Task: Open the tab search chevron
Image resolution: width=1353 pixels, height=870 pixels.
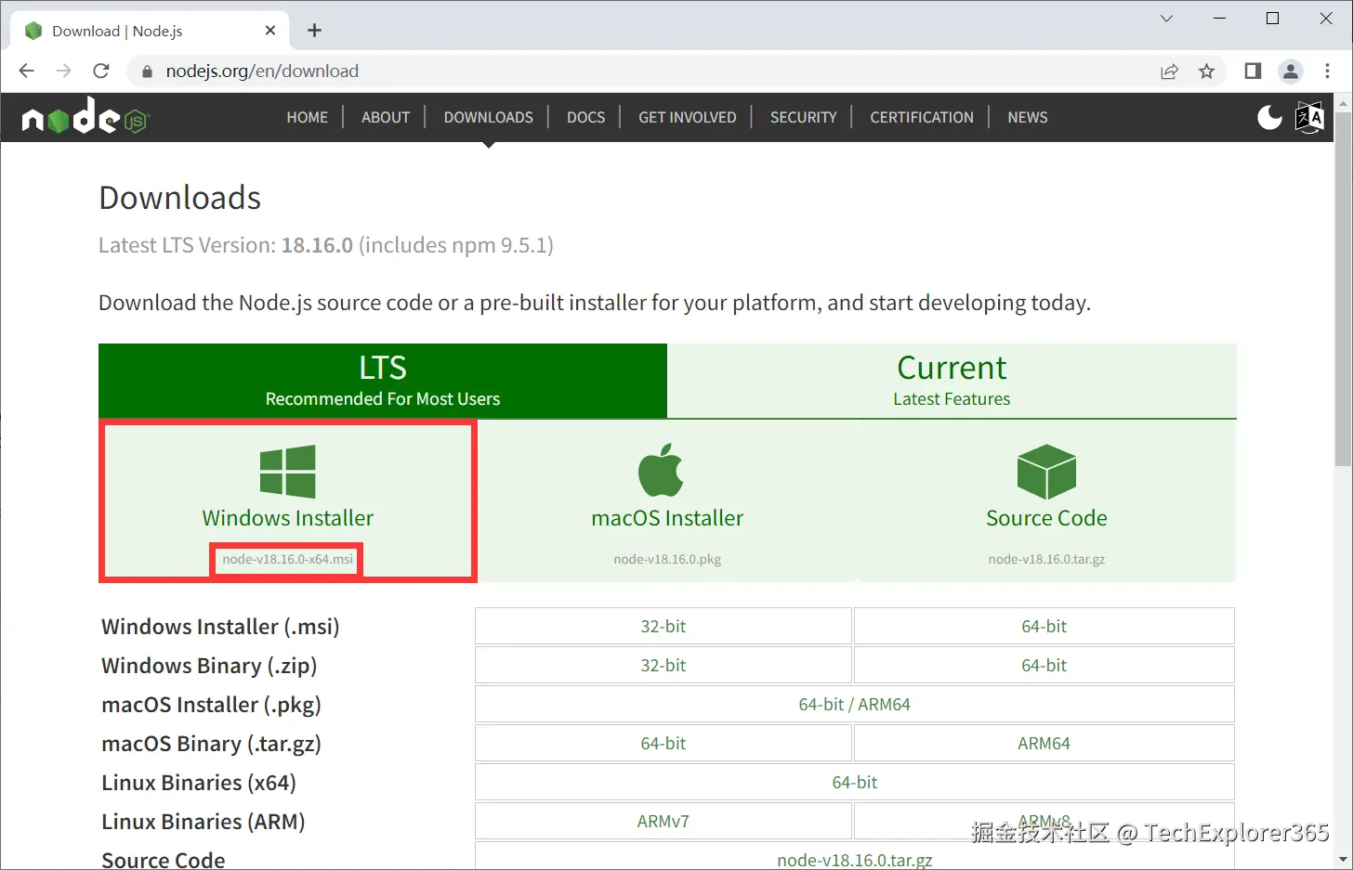Action: coord(1166,19)
